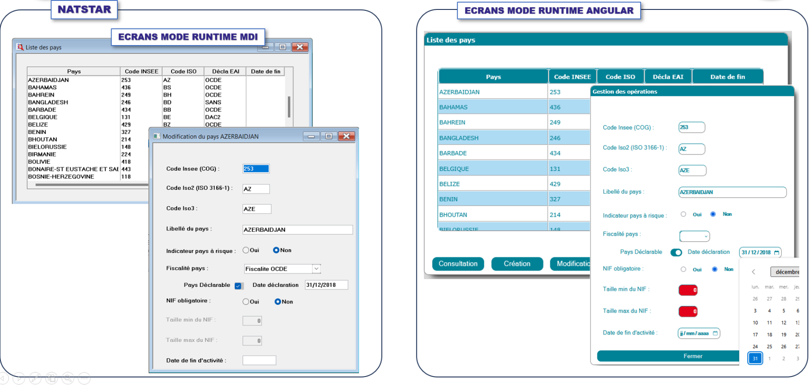Sort by Décla EAI column in MDI list
Image resolution: width=810 pixels, height=386 pixels.
coord(225,71)
